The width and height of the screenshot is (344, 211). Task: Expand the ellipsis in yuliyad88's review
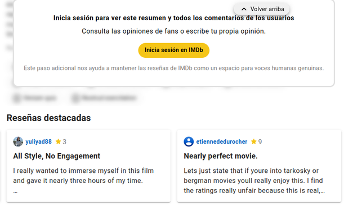(x=15, y=192)
